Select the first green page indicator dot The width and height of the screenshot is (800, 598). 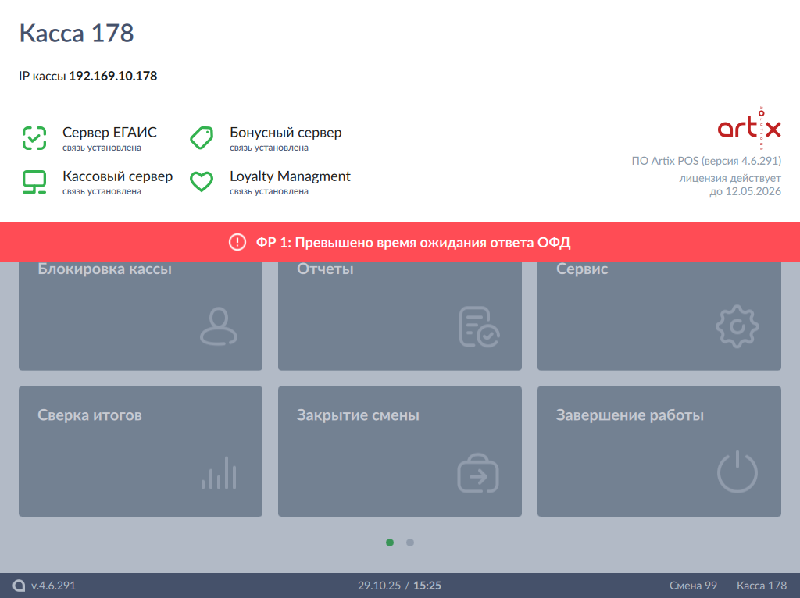click(x=390, y=543)
